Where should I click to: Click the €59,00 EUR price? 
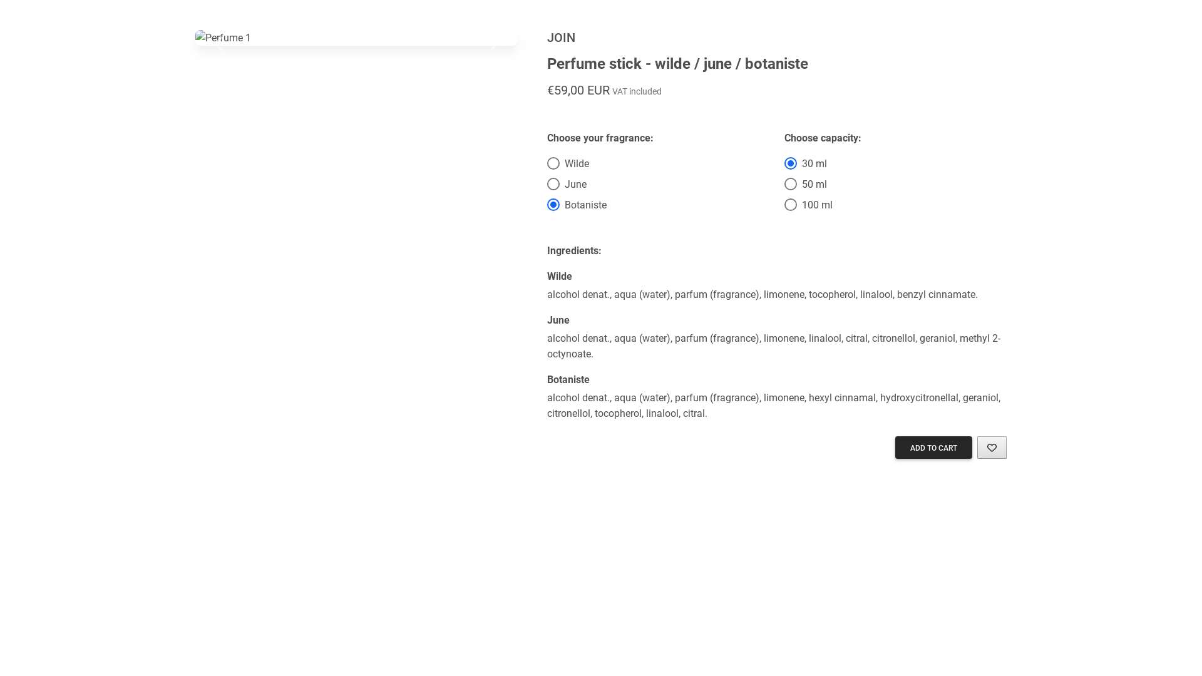click(x=578, y=90)
